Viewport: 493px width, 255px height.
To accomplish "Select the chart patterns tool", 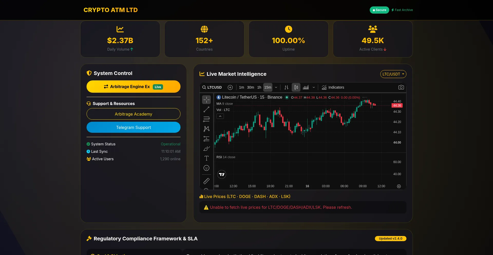I will pyautogui.click(x=206, y=129).
